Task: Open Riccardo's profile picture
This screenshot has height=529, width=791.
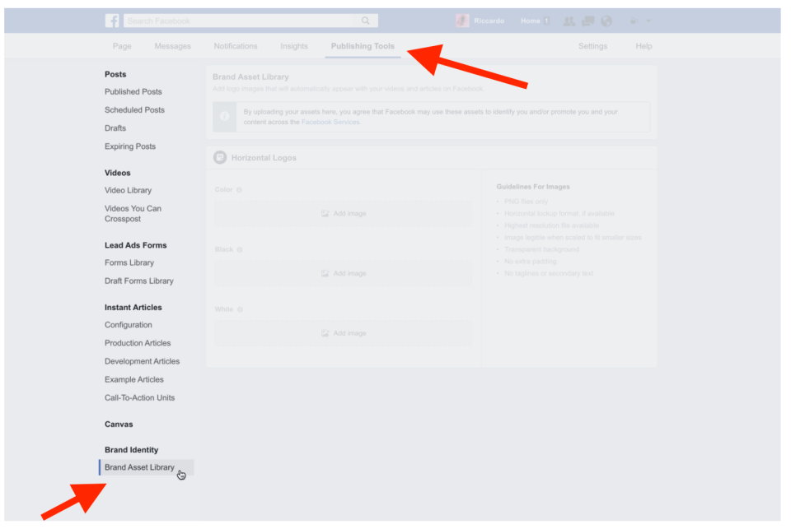Action: [x=462, y=21]
